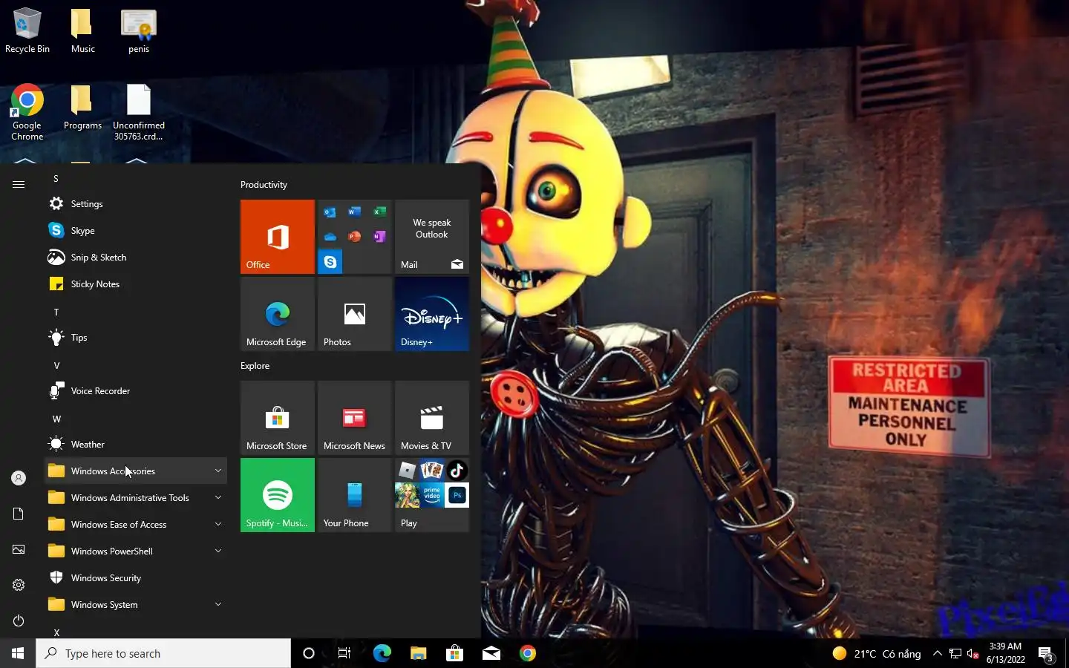Image resolution: width=1069 pixels, height=668 pixels.
Task: Click the letter V section header
Action: [56, 366]
